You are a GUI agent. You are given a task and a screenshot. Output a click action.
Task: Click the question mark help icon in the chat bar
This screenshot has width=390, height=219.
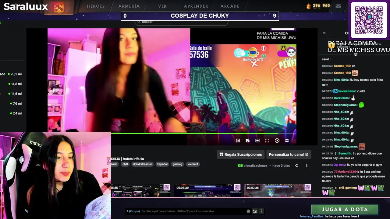tap(261, 211)
